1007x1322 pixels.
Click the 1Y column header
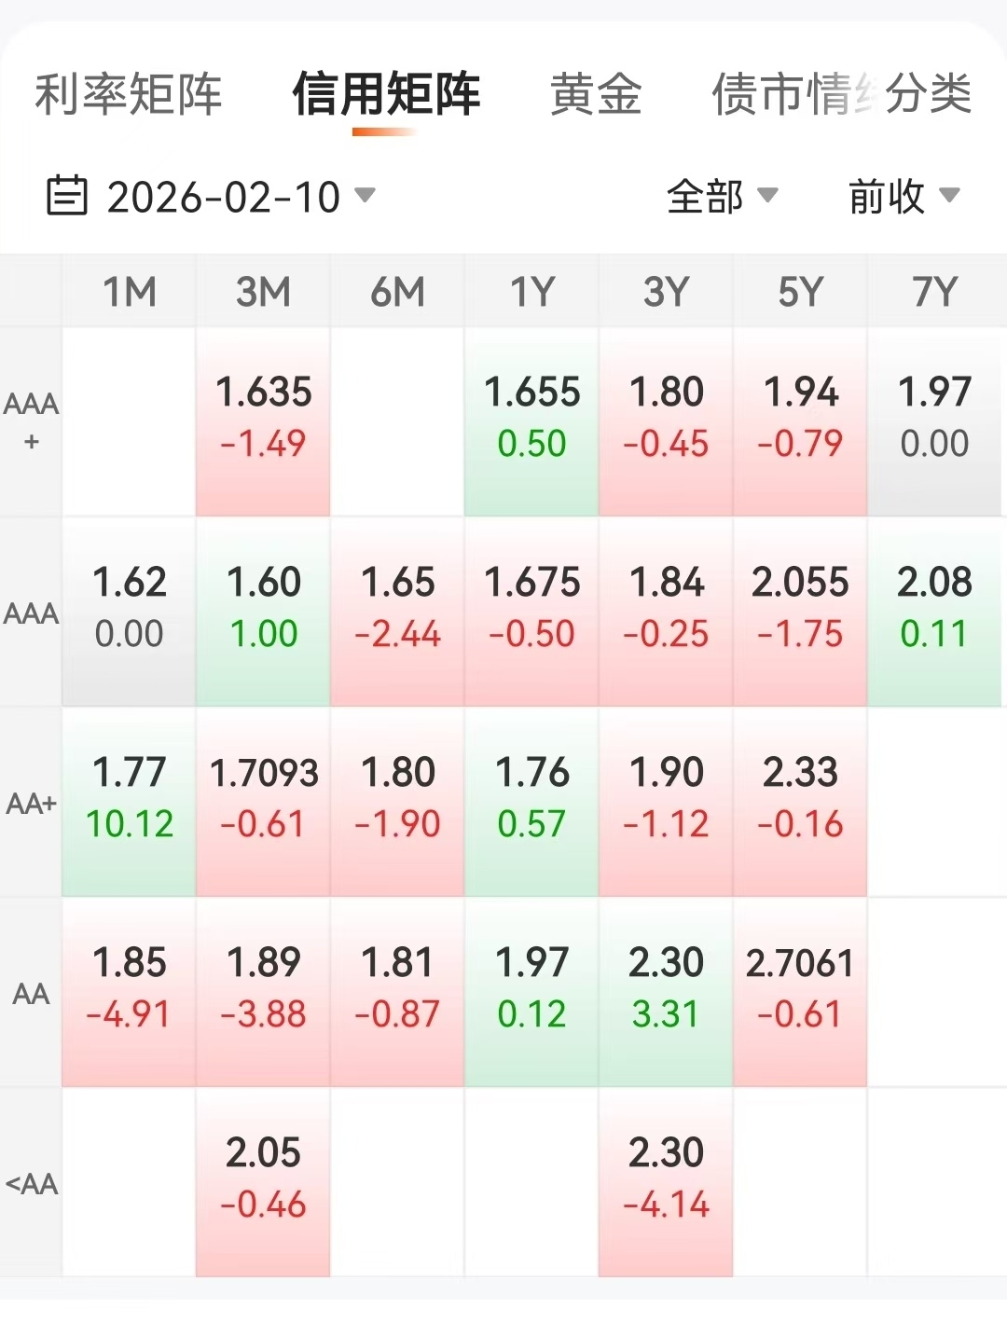pyautogui.click(x=531, y=292)
